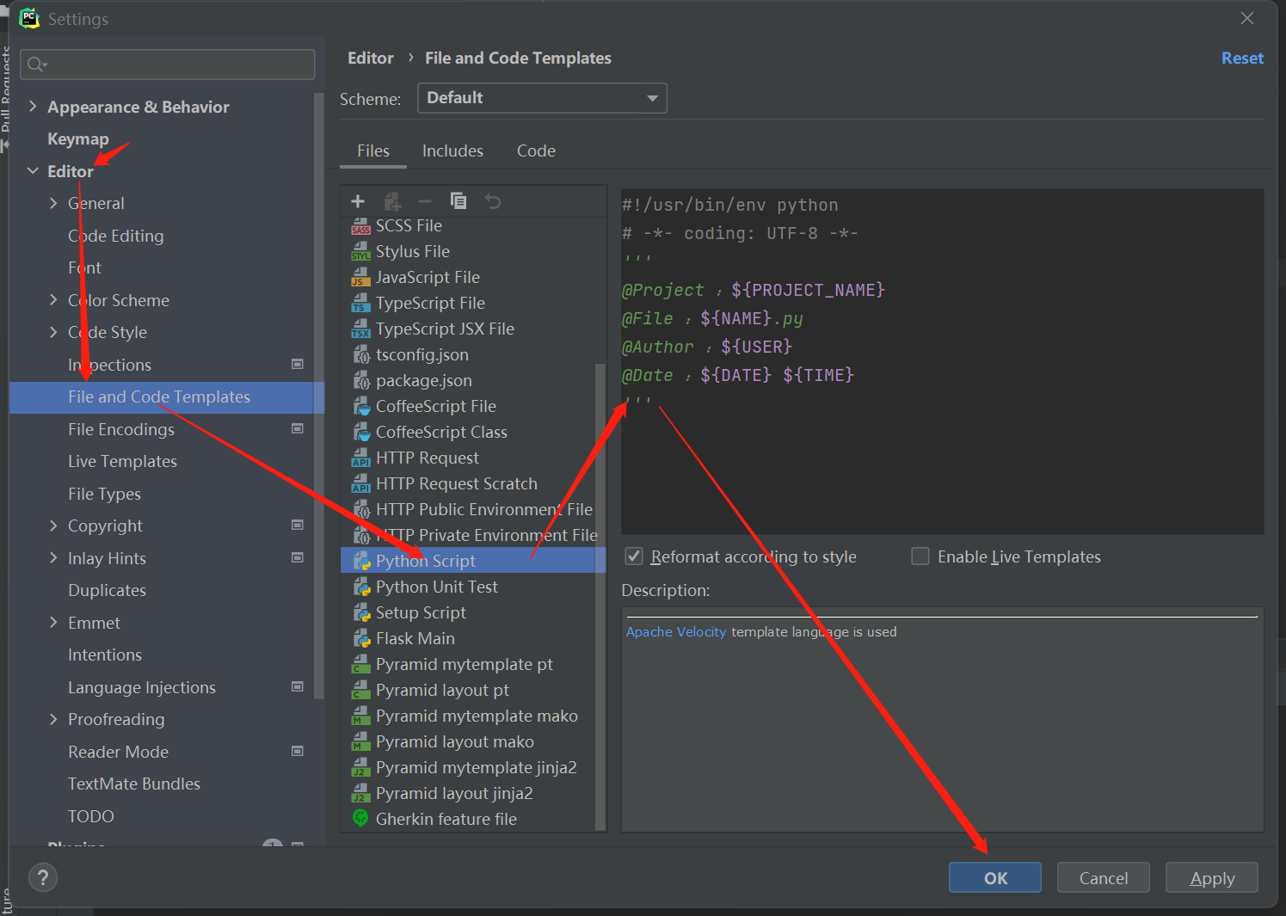Viewport: 1286px width, 916px height.
Task: Click the Stylus File icon
Action: tap(360, 252)
